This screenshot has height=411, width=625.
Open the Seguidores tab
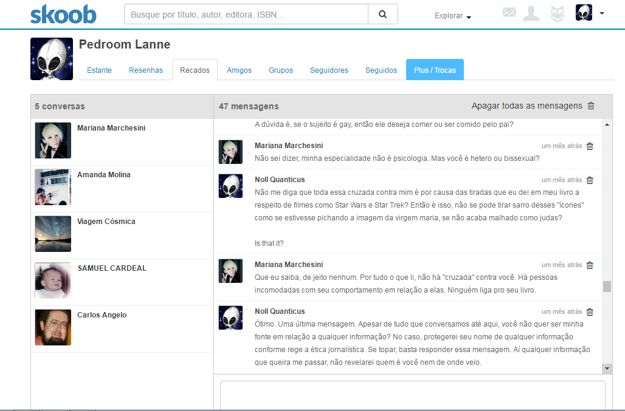pyautogui.click(x=330, y=70)
